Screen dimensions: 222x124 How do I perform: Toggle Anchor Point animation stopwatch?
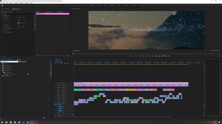[4, 27]
